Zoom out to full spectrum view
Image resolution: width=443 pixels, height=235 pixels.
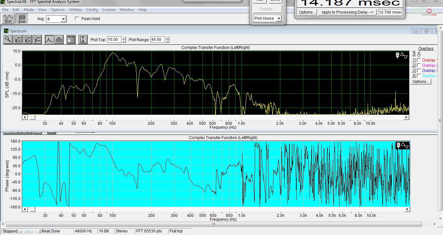pyautogui.click(x=37, y=40)
